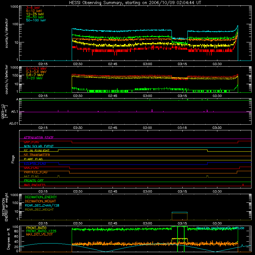
Task: Click the DECIMATION ENERGY or weight axis title
Action: point(5,207)
